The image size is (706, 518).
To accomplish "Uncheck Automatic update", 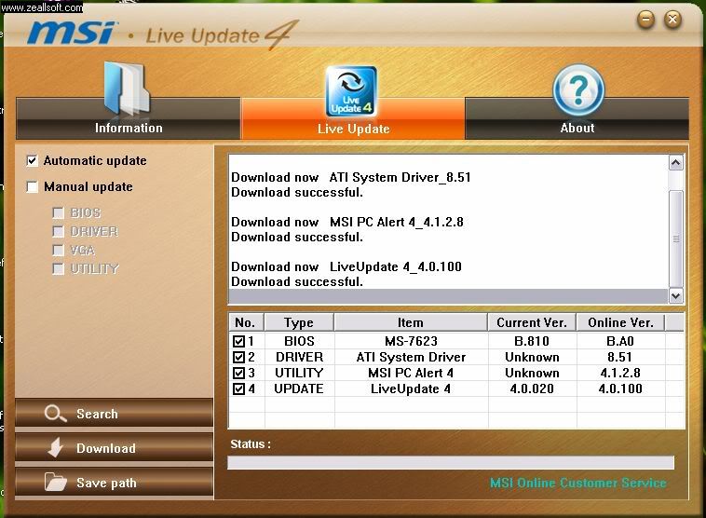I will point(32,161).
